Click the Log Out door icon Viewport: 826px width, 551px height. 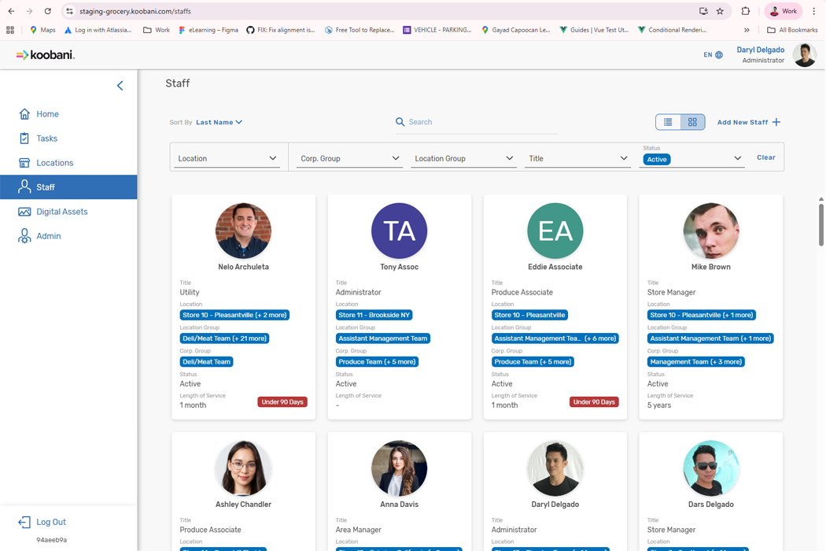click(x=24, y=522)
